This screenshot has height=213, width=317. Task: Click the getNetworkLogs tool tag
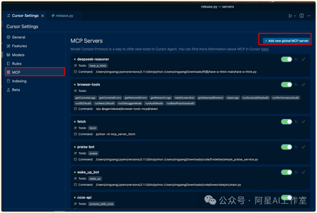click(x=161, y=98)
